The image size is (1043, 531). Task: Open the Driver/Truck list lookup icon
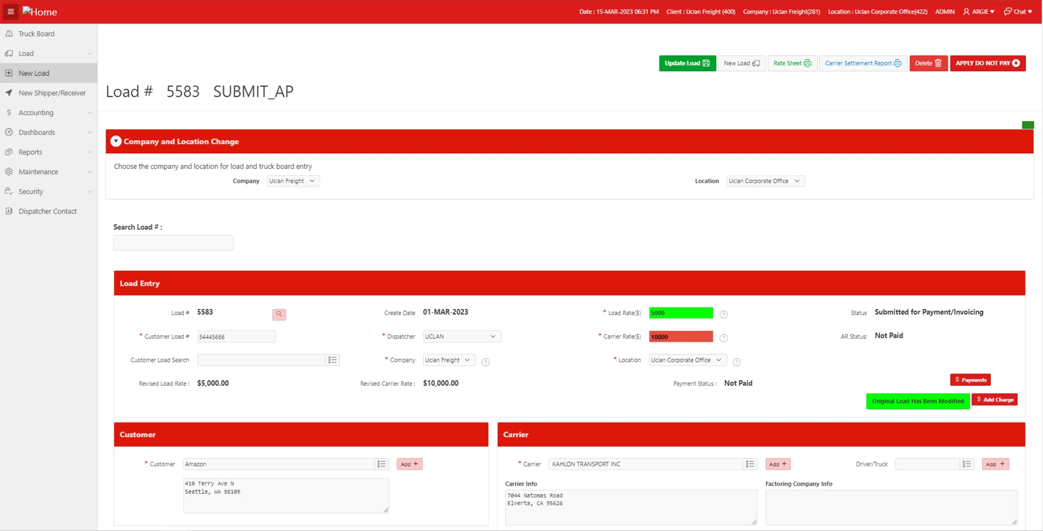(967, 464)
